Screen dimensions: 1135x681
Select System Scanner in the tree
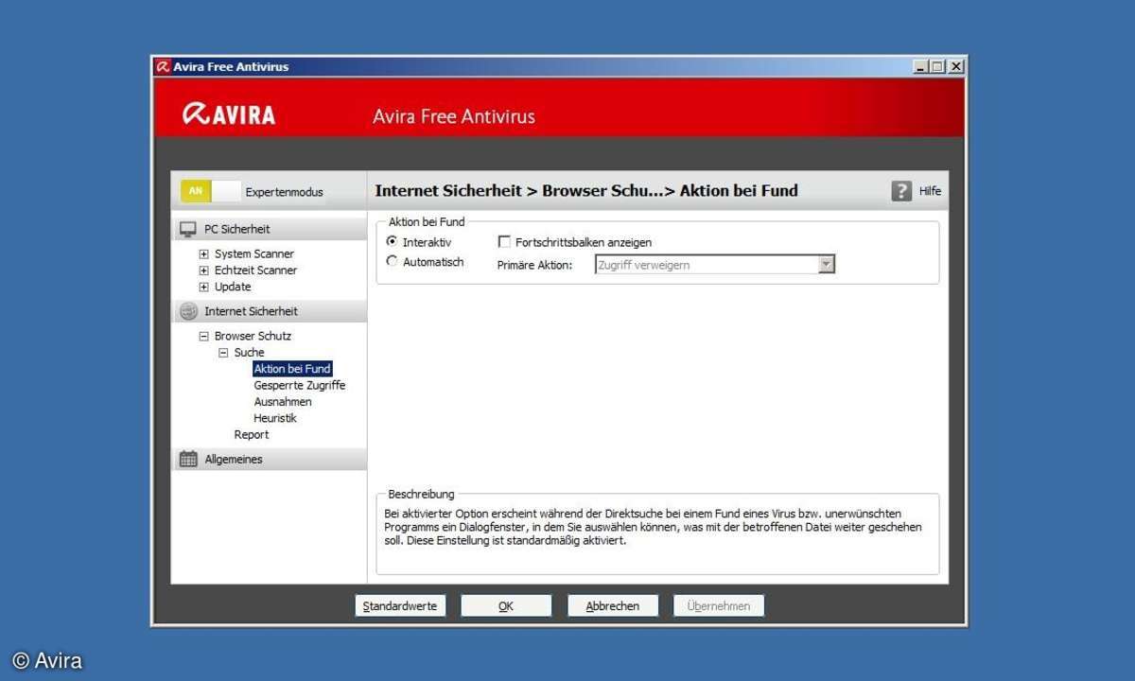point(253,253)
